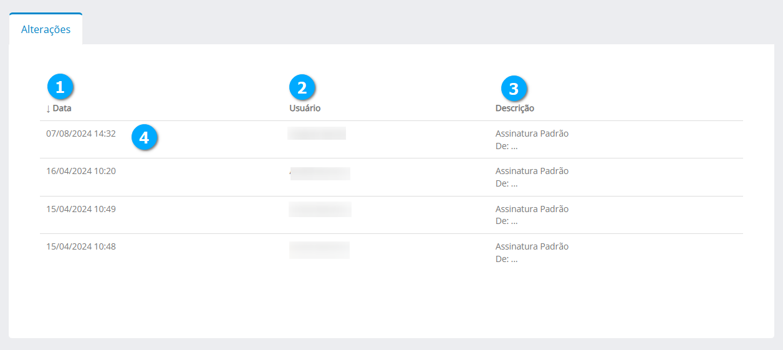The image size is (783, 350).
Task: Click the numbered badge 1 marker
Action: tap(60, 87)
